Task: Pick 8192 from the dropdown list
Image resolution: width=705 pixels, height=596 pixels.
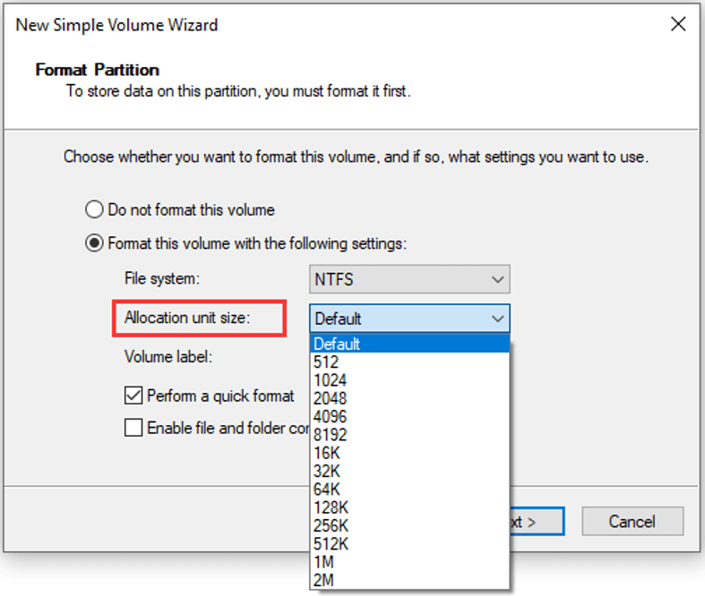Action: coord(409,435)
